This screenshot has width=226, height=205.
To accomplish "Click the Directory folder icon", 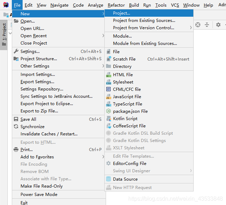I will click(x=108, y=66).
